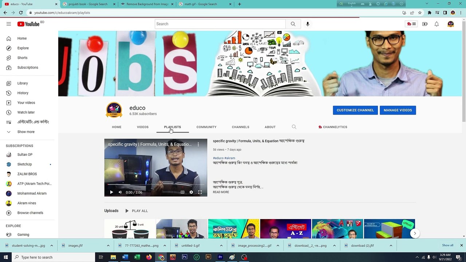Open the Windows Start menu

[5, 257]
